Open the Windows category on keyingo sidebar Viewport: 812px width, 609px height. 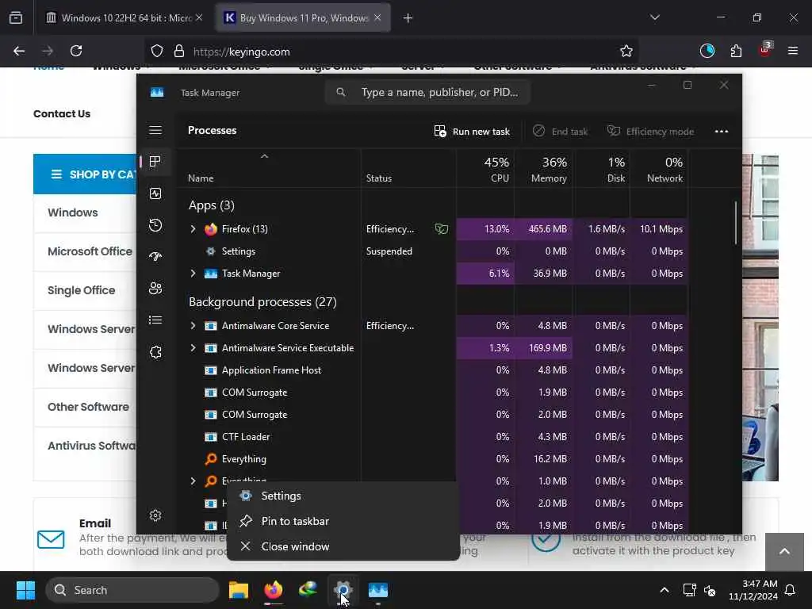tap(72, 213)
